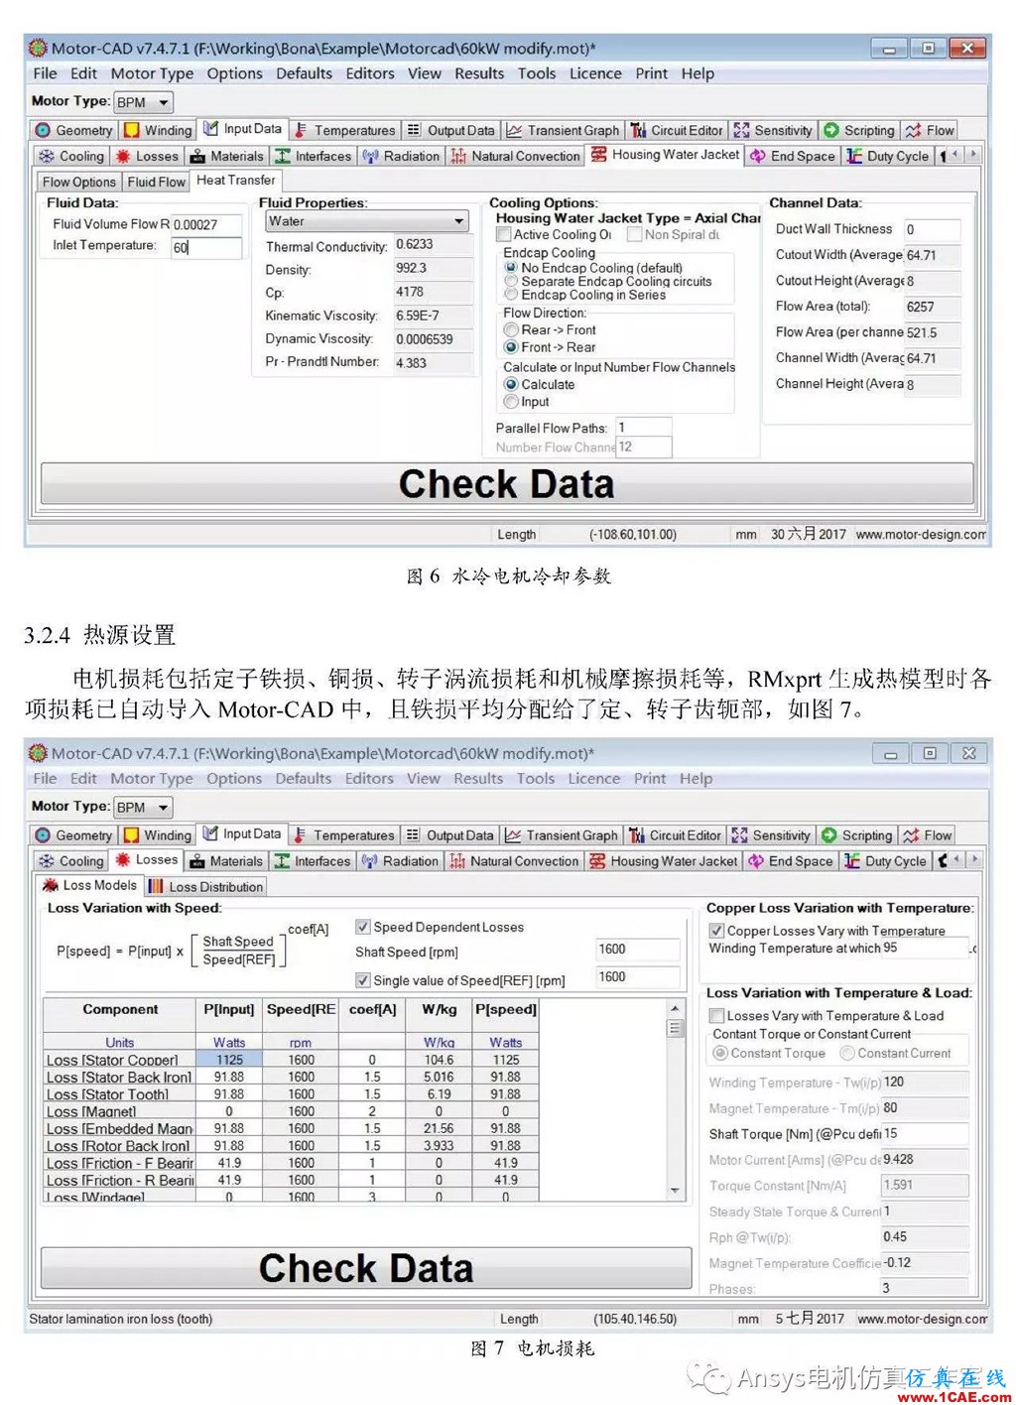Screen dimensions: 1016x1405
Task: Open Motor Type BPM dropdown in bottom window
Action: point(144,808)
